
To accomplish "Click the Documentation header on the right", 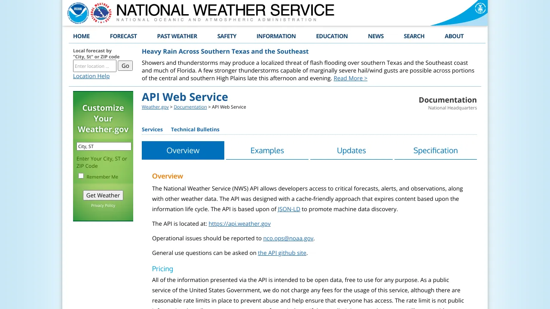I will coord(448,100).
